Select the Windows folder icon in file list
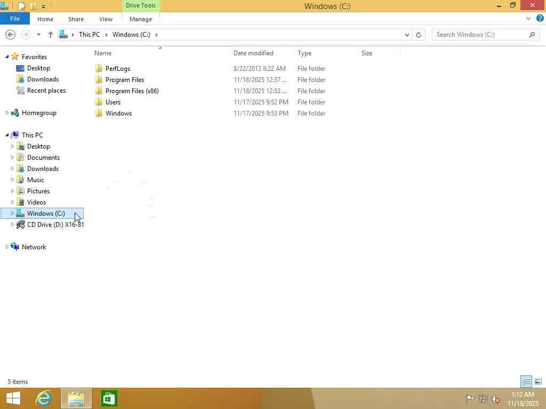This screenshot has width=546, height=409. pos(99,113)
